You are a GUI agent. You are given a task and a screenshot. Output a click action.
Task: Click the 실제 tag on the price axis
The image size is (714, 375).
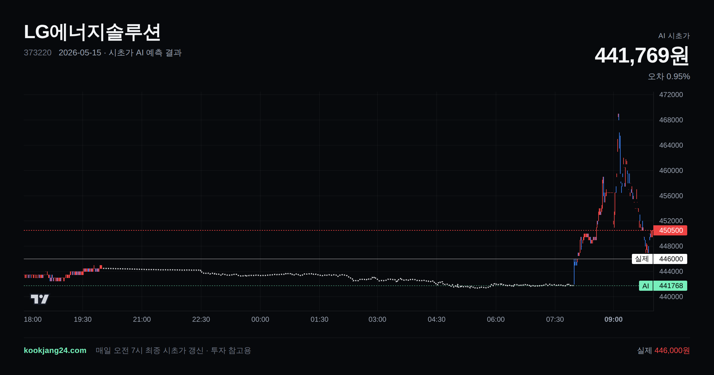coord(642,259)
